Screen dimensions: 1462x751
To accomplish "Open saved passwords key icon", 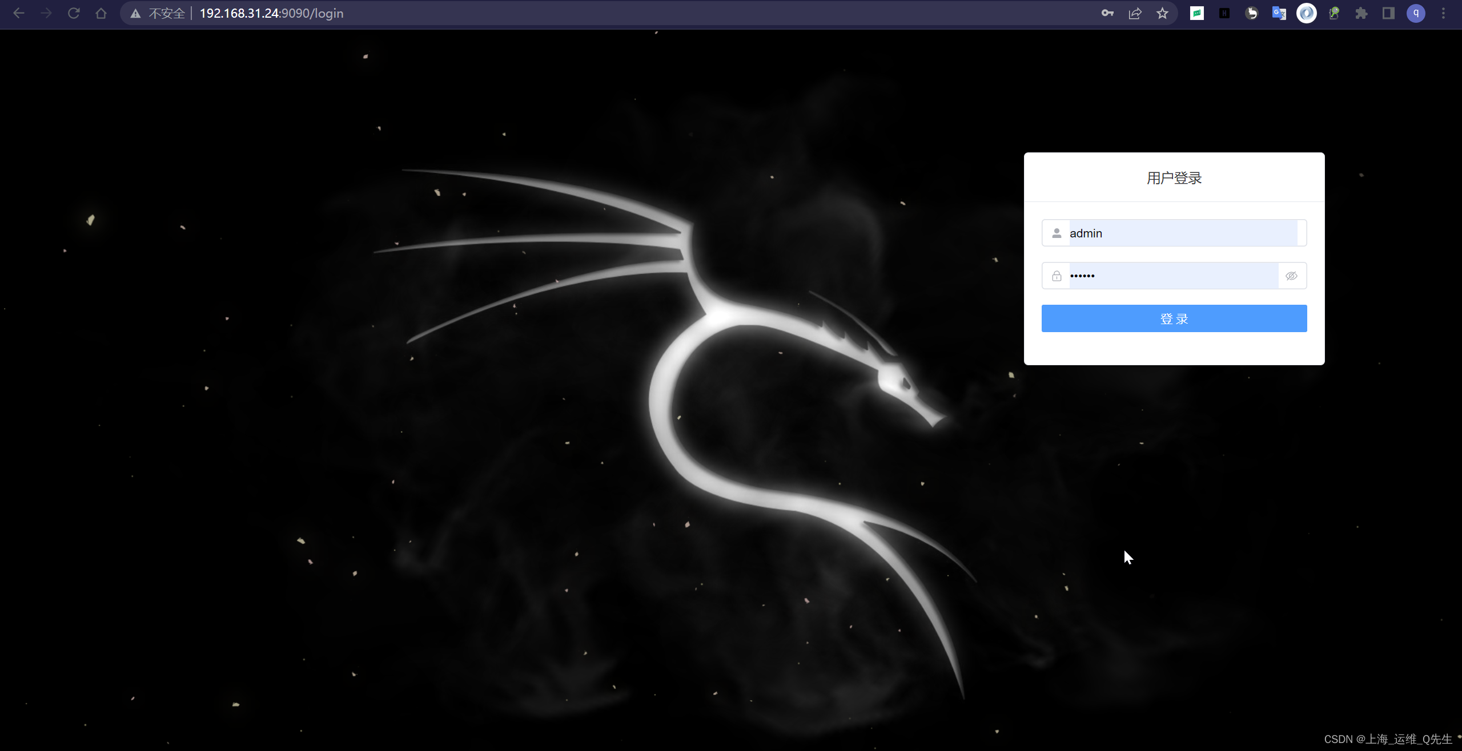I will pos(1107,13).
